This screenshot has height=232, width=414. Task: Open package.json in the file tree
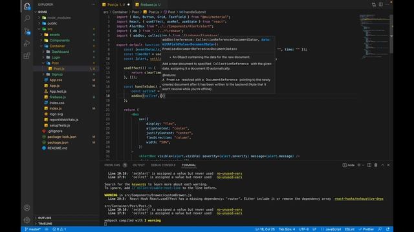click(66, 142)
